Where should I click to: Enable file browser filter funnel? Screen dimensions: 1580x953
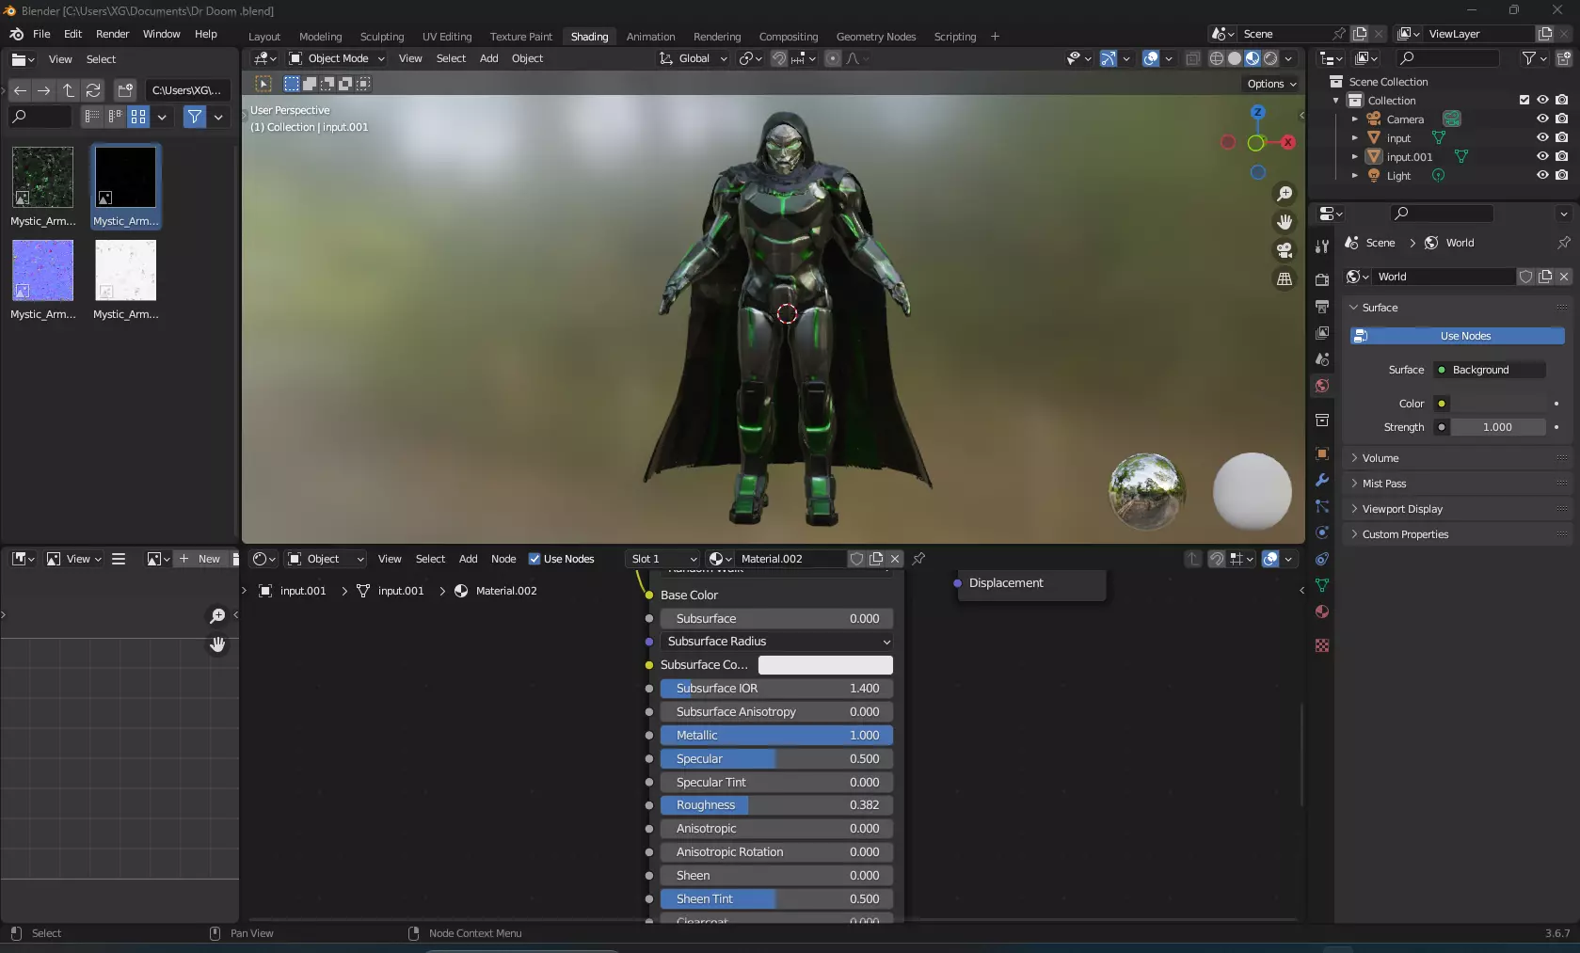point(195,117)
